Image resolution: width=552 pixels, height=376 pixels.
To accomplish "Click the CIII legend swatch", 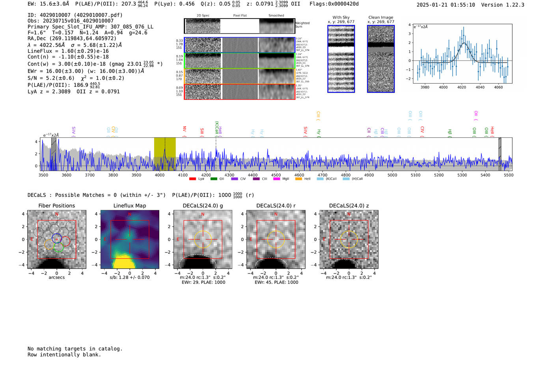I will pyautogui.click(x=256, y=179).
